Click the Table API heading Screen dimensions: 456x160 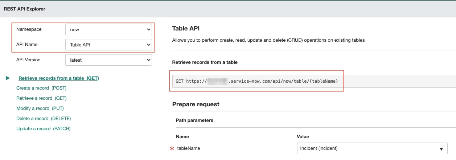tap(186, 28)
